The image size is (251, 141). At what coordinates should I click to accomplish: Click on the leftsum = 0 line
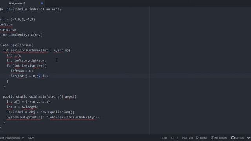coord(22,71)
